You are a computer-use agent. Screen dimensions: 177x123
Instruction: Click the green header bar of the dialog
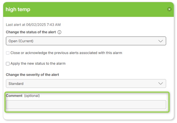pos(88,10)
